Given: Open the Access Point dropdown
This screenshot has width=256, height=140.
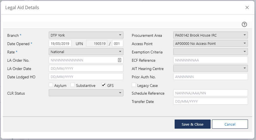Looking at the screenshot, I should click(210, 43).
